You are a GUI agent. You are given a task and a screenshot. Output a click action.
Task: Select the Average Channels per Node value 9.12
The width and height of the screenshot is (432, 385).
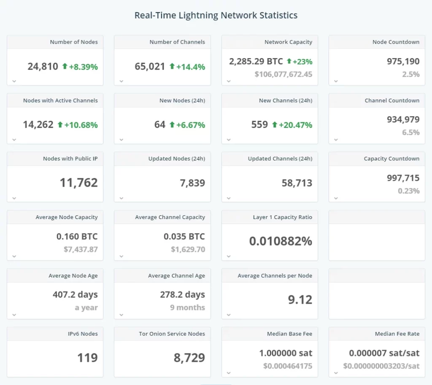click(300, 299)
